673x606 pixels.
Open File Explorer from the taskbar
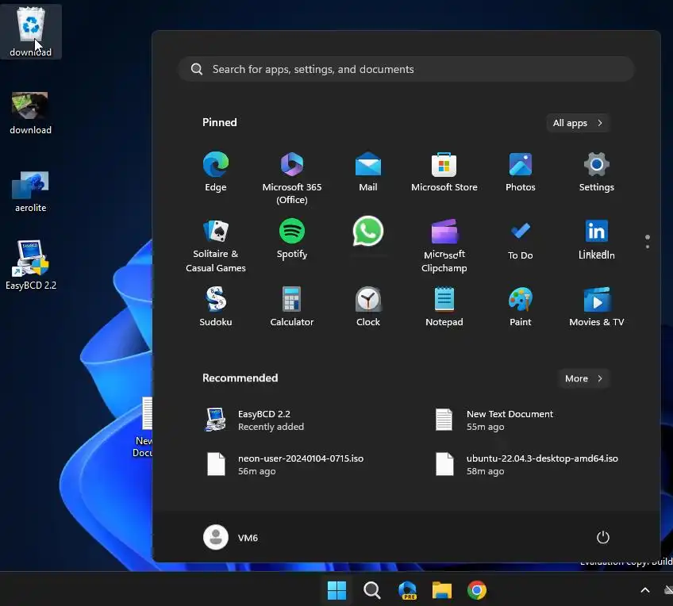(441, 590)
